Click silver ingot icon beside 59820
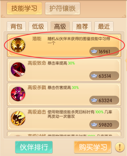 pos(94,125)
